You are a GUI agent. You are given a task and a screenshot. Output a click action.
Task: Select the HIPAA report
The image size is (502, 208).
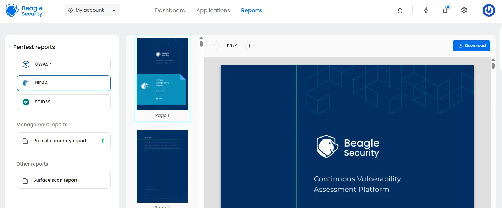tap(64, 83)
